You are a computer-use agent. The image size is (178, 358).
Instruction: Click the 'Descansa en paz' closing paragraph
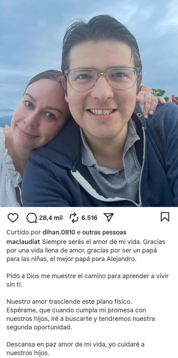coord(75,349)
